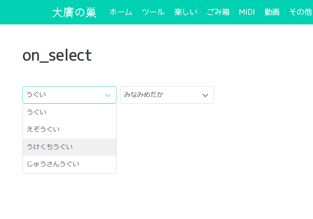Click the teal chevron on the うぐい dropdown

coord(108,95)
